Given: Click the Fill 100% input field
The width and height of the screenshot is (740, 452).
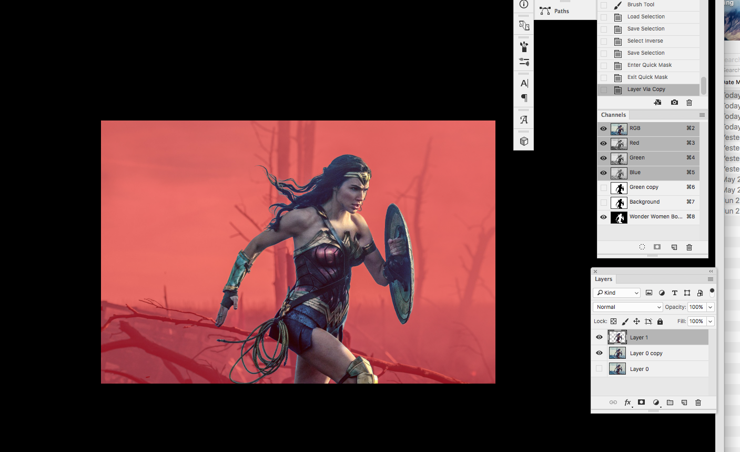Looking at the screenshot, I should [696, 321].
